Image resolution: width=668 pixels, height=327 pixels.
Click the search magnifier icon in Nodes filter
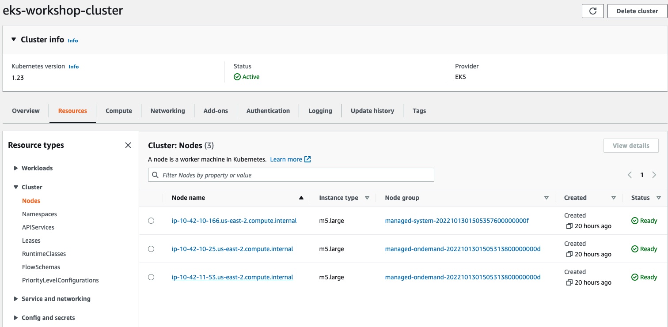pyautogui.click(x=155, y=175)
